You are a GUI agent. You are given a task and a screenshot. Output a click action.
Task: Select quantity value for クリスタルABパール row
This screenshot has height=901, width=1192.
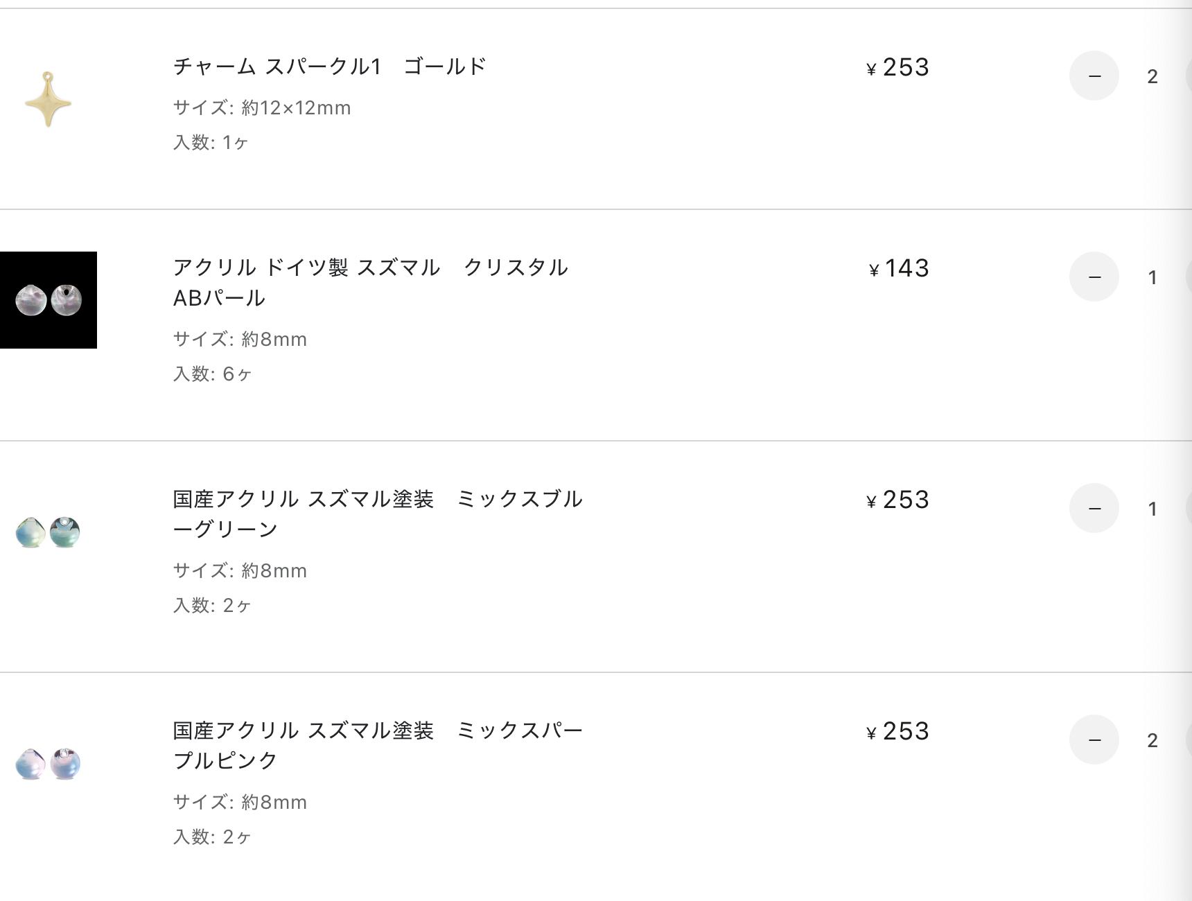click(x=1152, y=277)
